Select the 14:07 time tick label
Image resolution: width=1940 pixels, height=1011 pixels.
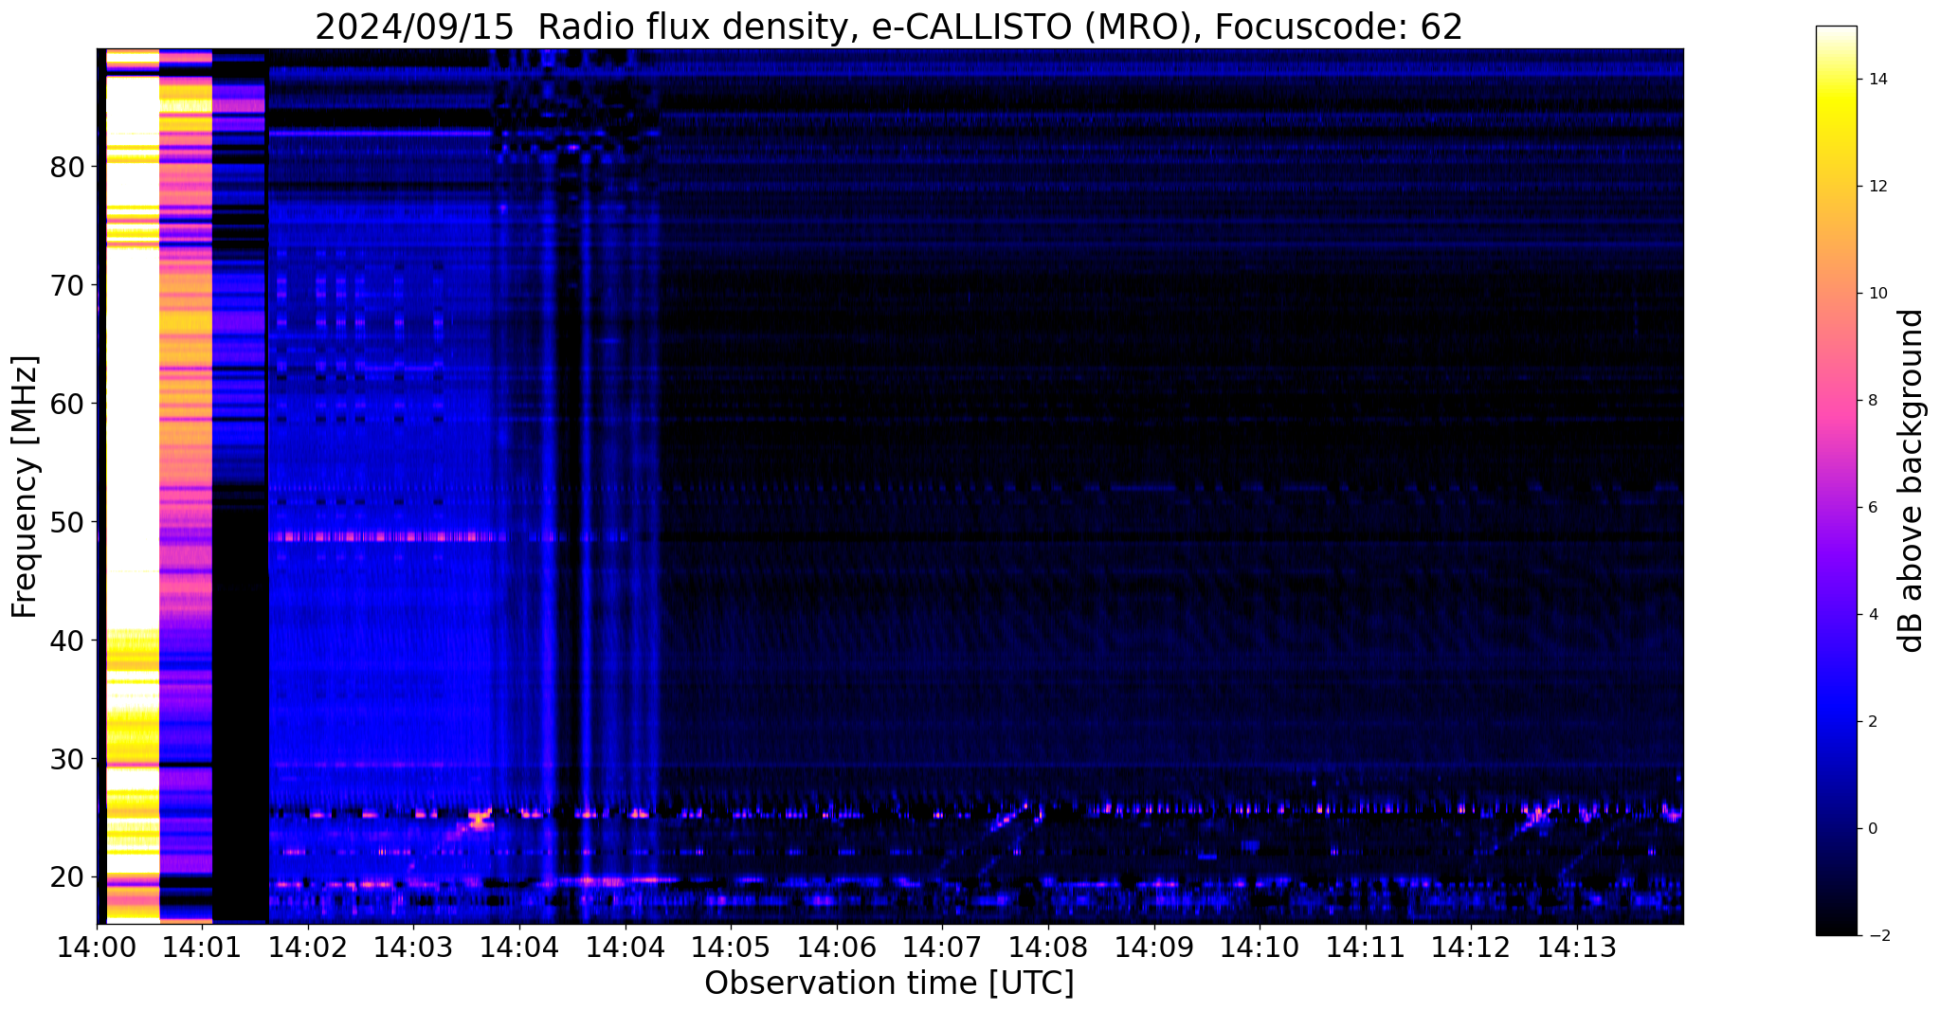(x=942, y=946)
